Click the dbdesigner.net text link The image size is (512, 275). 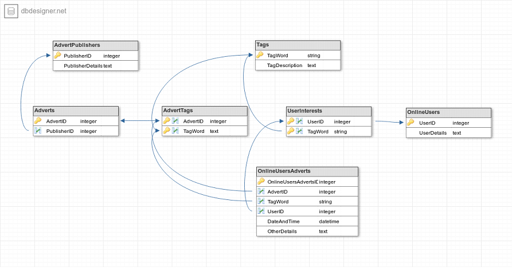44,11
